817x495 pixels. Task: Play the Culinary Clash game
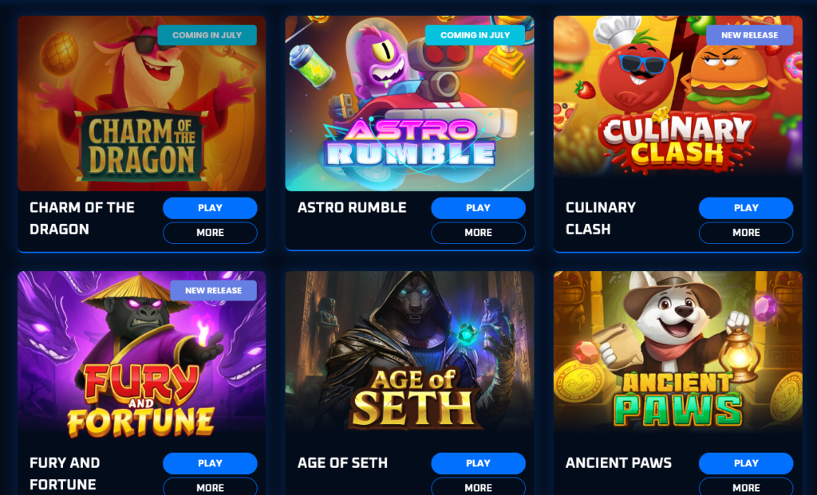point(746,208)
